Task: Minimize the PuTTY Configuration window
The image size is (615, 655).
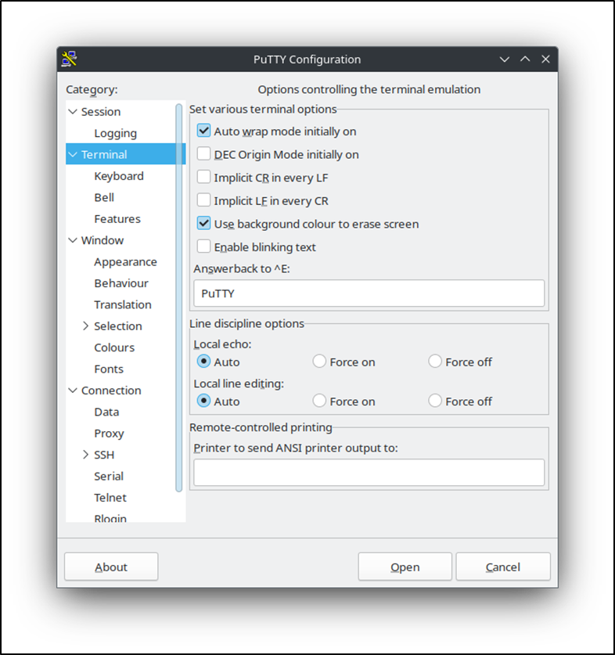Action: (505, 59)
